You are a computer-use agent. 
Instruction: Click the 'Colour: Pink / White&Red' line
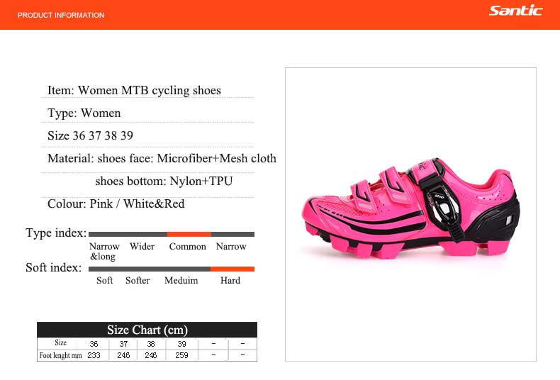116,204
